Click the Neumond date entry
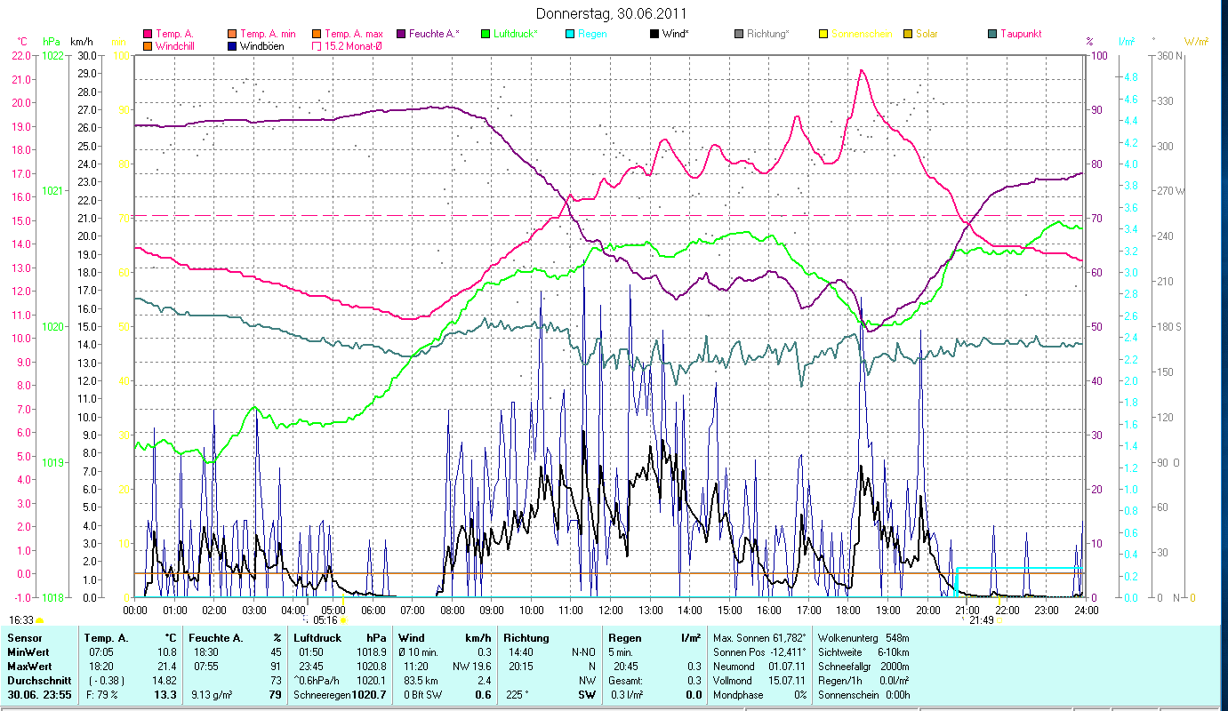1228x711 pixels. pyautogui.click(x=759, y=667)
